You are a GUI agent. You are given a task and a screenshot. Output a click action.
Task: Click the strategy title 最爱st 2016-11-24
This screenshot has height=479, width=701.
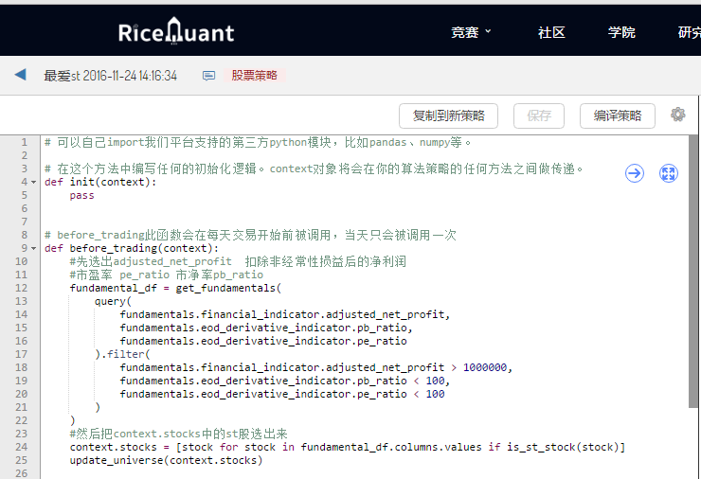coord(111,76)
